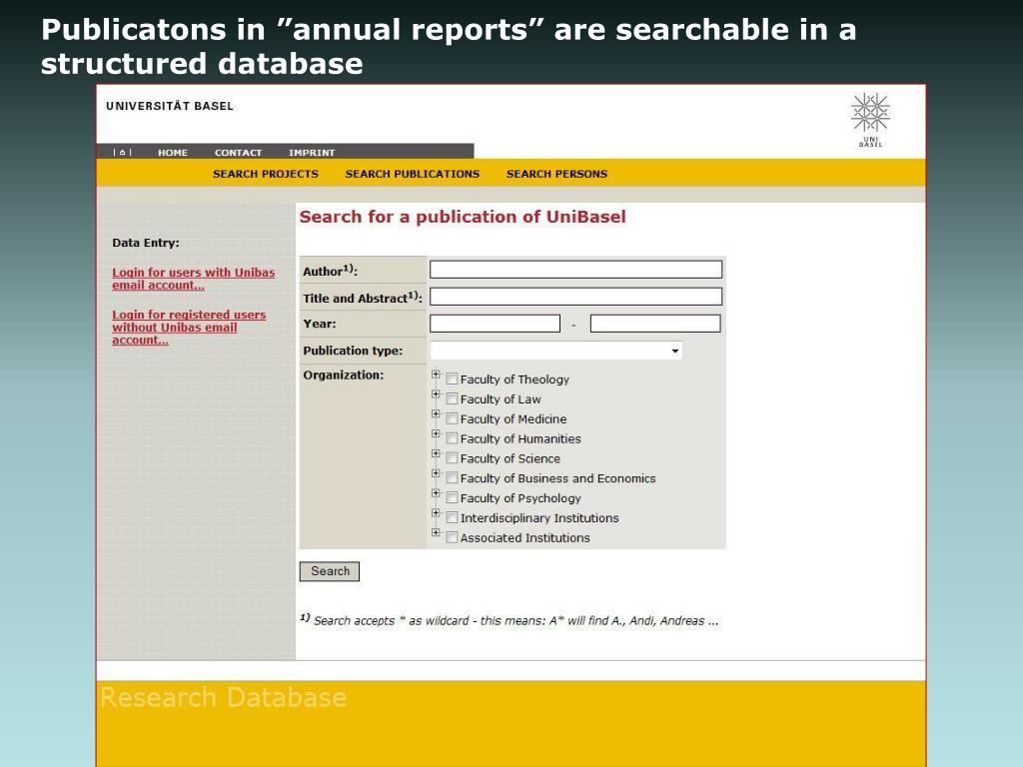Expand the Faculty of Medicine tree node
The image size is (1023, 767).
tap(436, 413)
